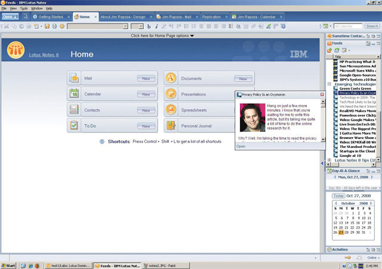
Task: Click New button in the To Do row
Action: coord(146,126)
